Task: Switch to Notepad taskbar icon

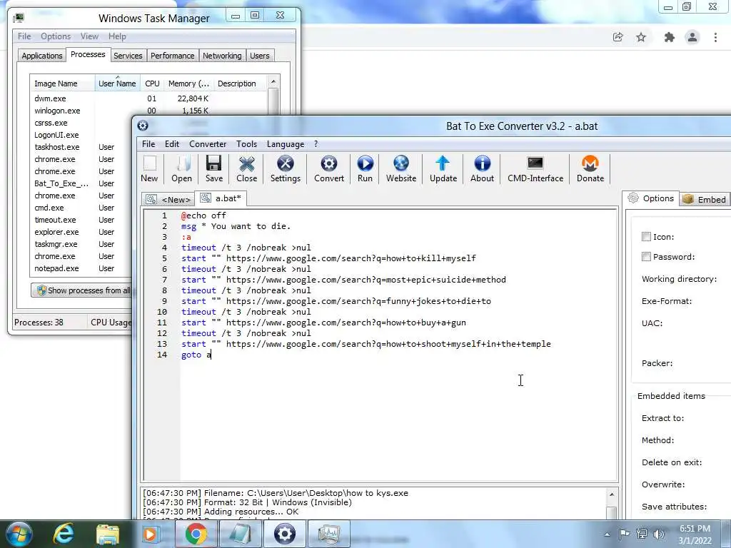Action: click(240, 534)
